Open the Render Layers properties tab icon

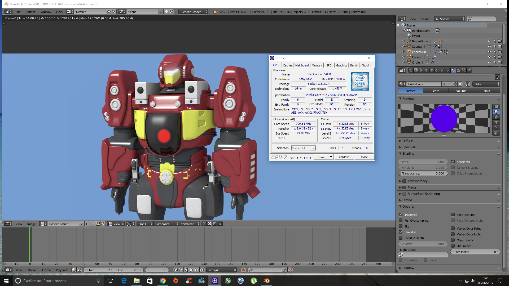click(416, 70)
